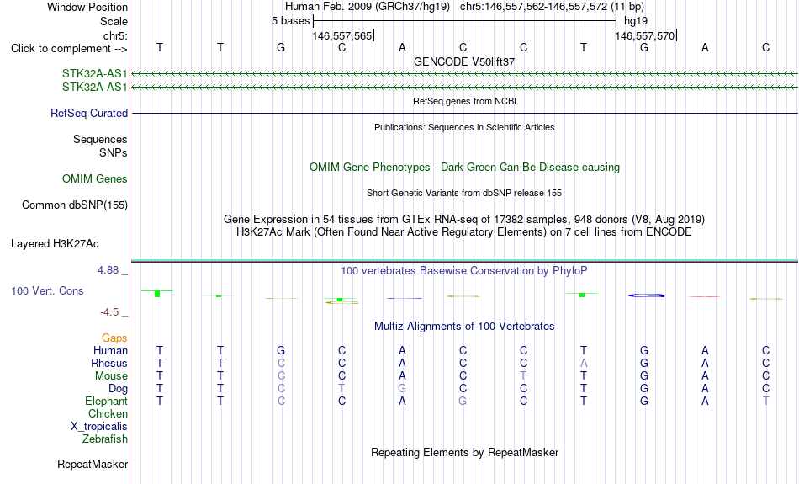This screenshot has width=799, height=484.
Task: Click the -4.5 PhyloP lower limit value
Action: (109, 312)
